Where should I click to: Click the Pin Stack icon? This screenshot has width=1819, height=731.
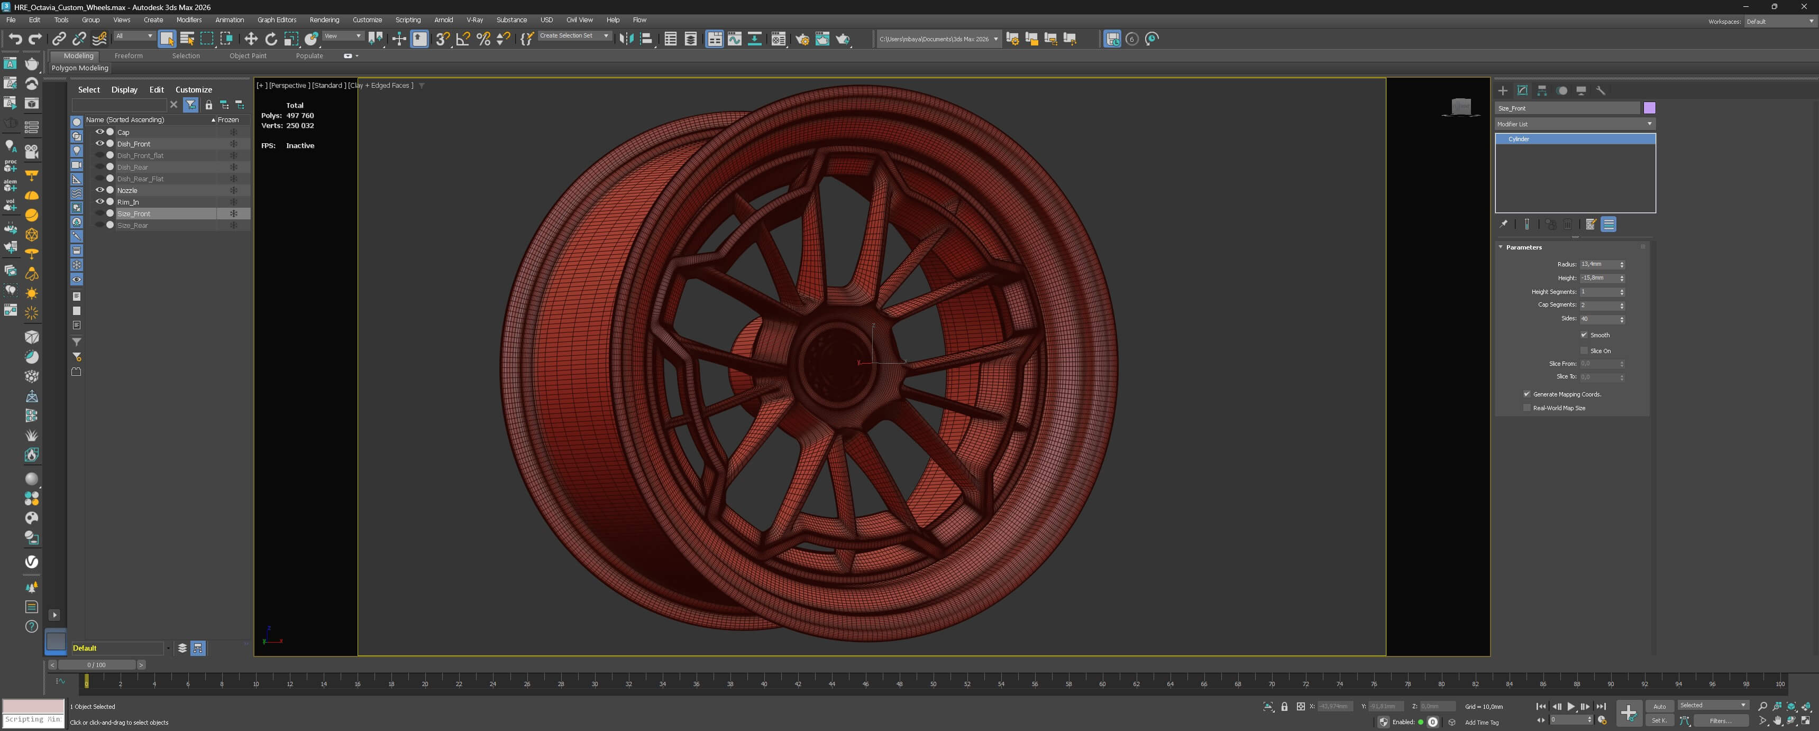tap(1503, 225)
